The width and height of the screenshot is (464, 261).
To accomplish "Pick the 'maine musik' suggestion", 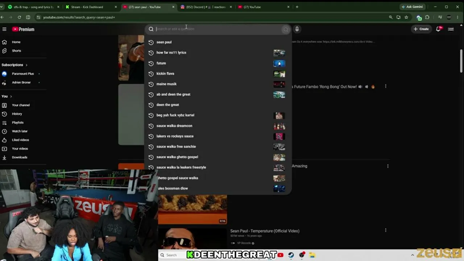I will point(218,84).
